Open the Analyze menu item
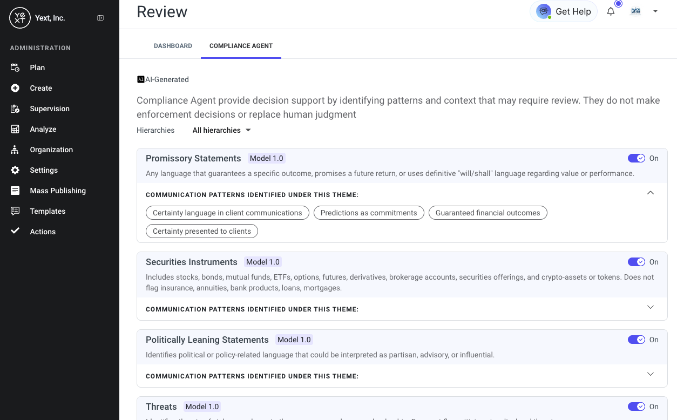The width and height of the screenshot is (677, 420). 43,129
